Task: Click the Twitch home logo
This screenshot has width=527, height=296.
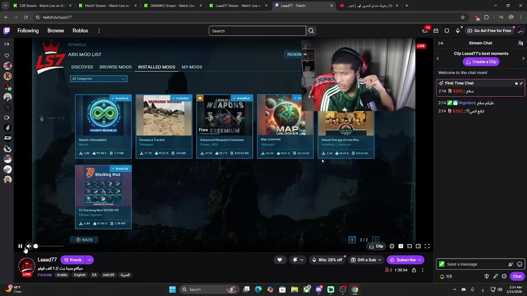Action: pos(7,30)
